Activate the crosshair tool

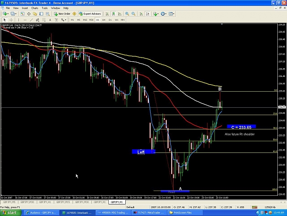tap(11, 20)
